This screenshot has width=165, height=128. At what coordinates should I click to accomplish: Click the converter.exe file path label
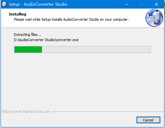tap(46, 40)
